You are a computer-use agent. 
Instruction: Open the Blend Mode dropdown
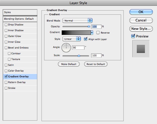point(77,20)
